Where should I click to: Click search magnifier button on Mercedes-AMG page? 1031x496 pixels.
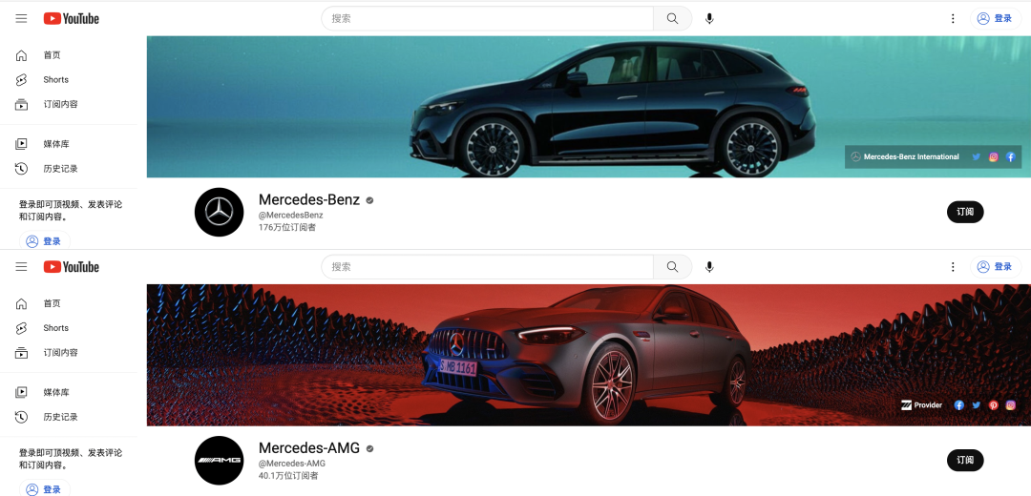672,267
